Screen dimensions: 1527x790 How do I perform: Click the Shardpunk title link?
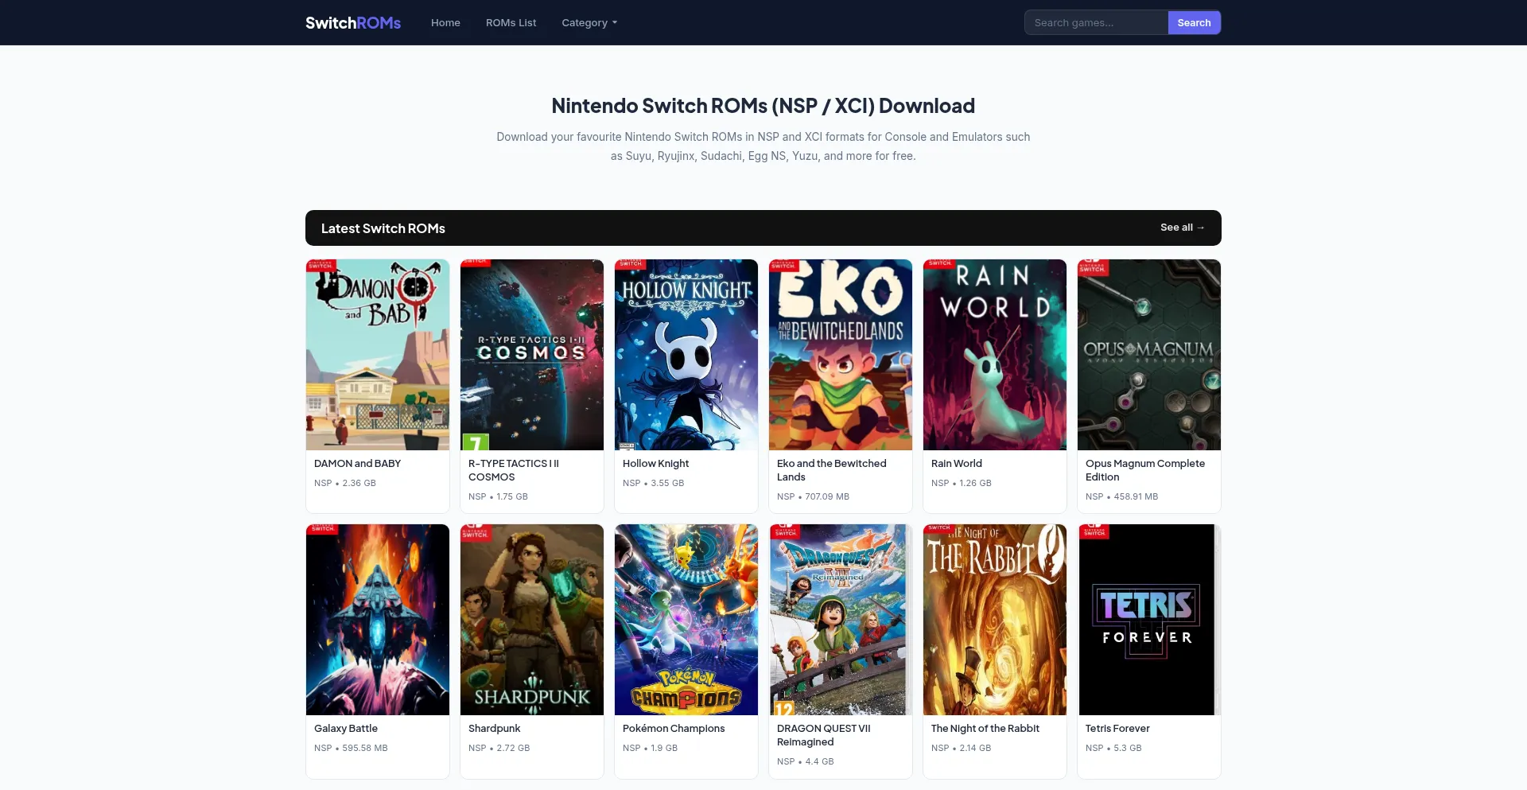(494, 729)
